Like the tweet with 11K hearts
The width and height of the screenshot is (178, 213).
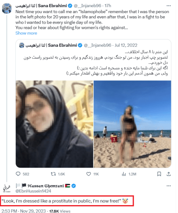89,174
